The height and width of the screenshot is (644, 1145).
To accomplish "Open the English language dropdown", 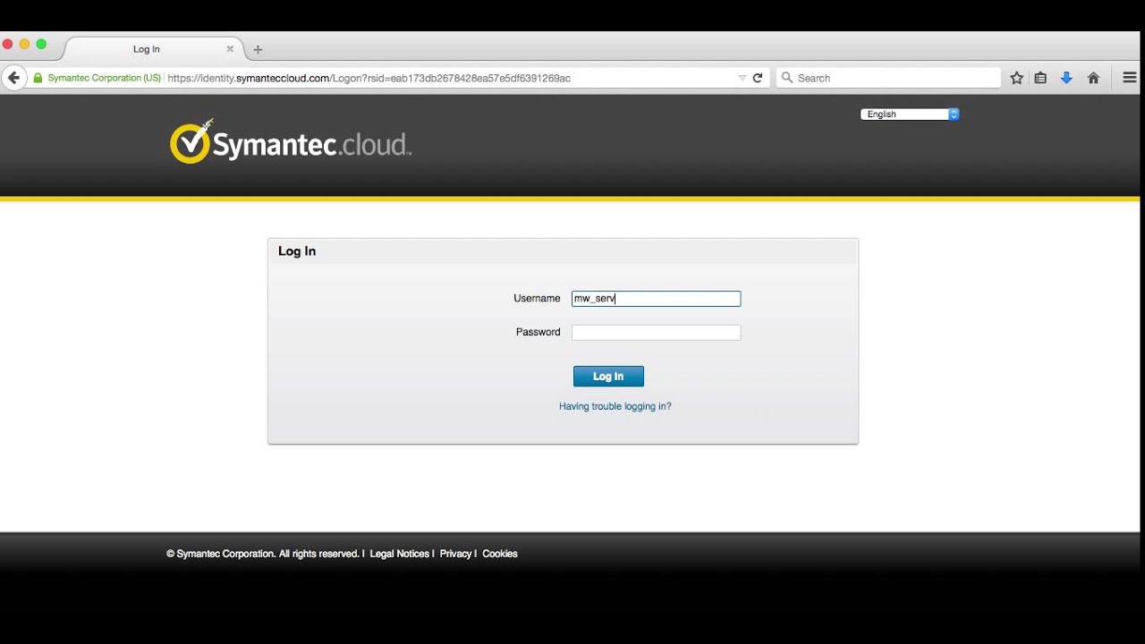I will 910,114.
